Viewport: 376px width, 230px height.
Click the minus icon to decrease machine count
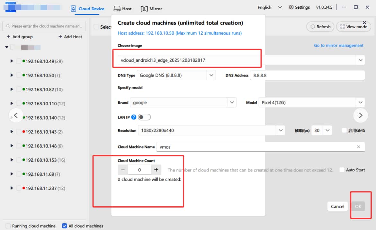(x=123, y=170)
